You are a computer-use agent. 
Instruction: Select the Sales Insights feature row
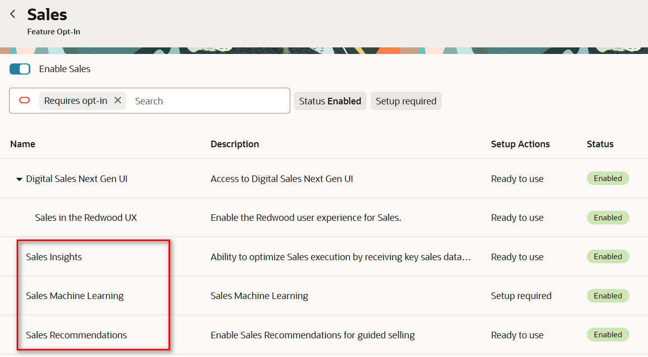(54, 257)
